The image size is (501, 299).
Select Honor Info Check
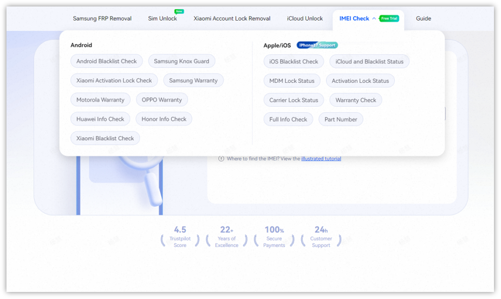pyautogui.click(x=164, y=119)
